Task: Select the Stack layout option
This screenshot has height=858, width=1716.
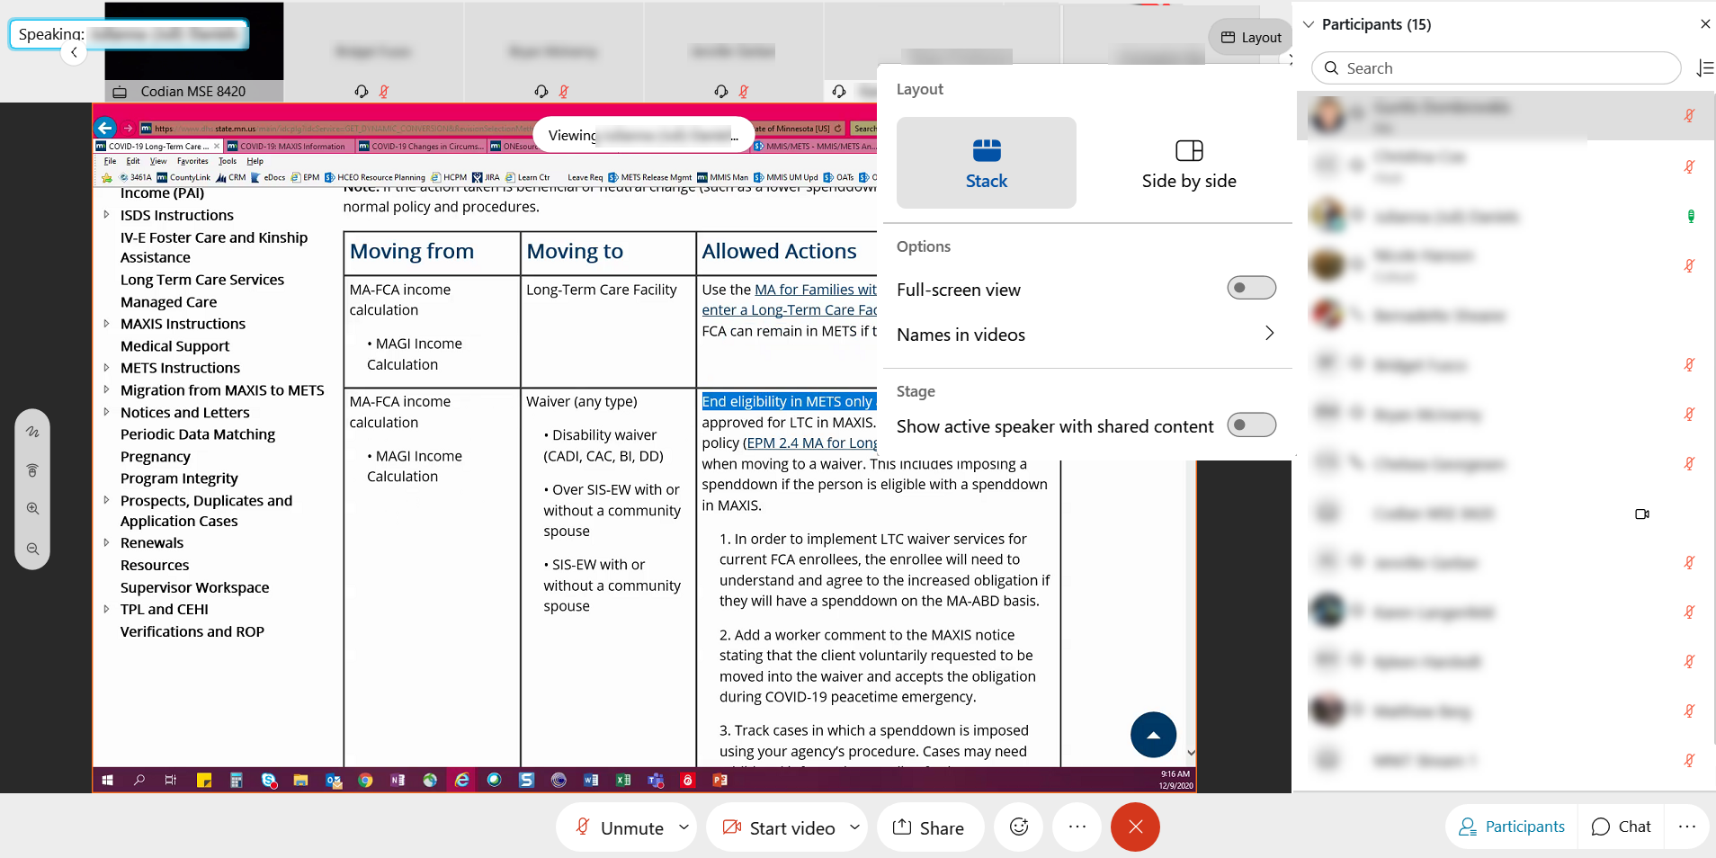Action: [987, 164]
